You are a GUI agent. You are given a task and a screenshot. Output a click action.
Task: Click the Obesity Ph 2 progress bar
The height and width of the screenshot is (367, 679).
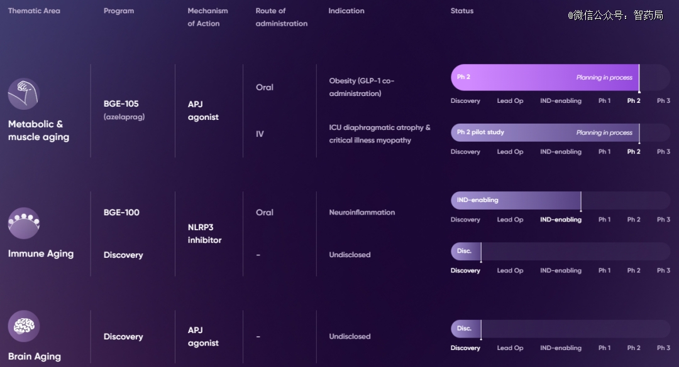(545, 77)
